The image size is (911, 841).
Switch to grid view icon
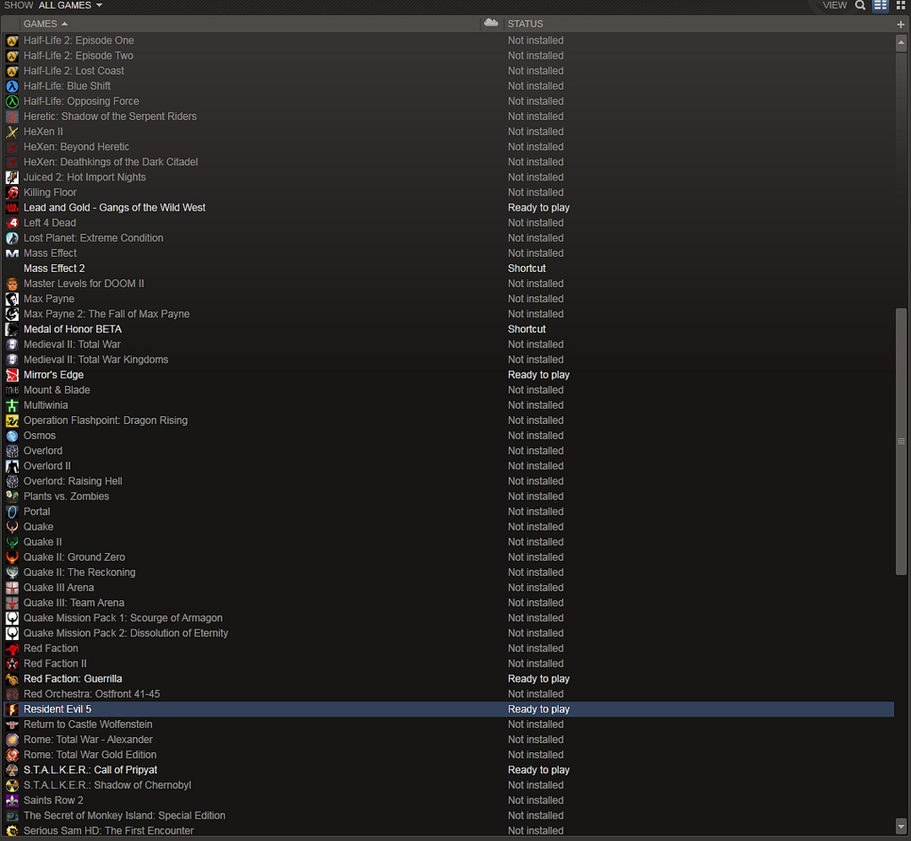pos(901,5)
